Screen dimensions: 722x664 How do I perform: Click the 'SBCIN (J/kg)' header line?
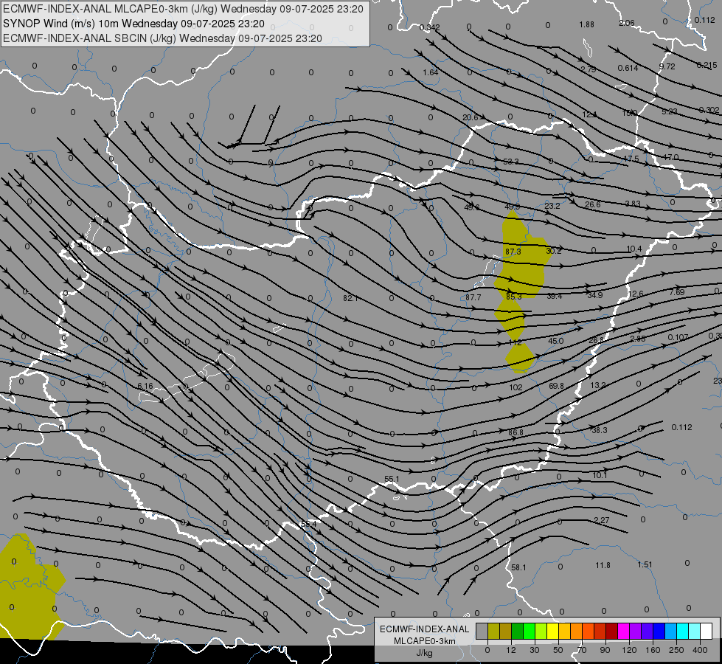(x=162, y=38)
